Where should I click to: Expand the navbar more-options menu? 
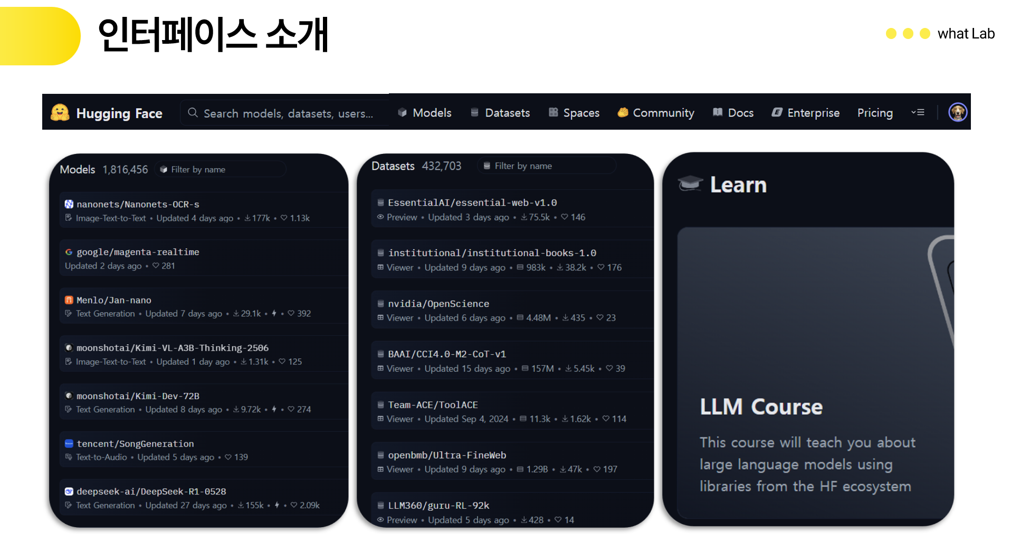[918, 112]
